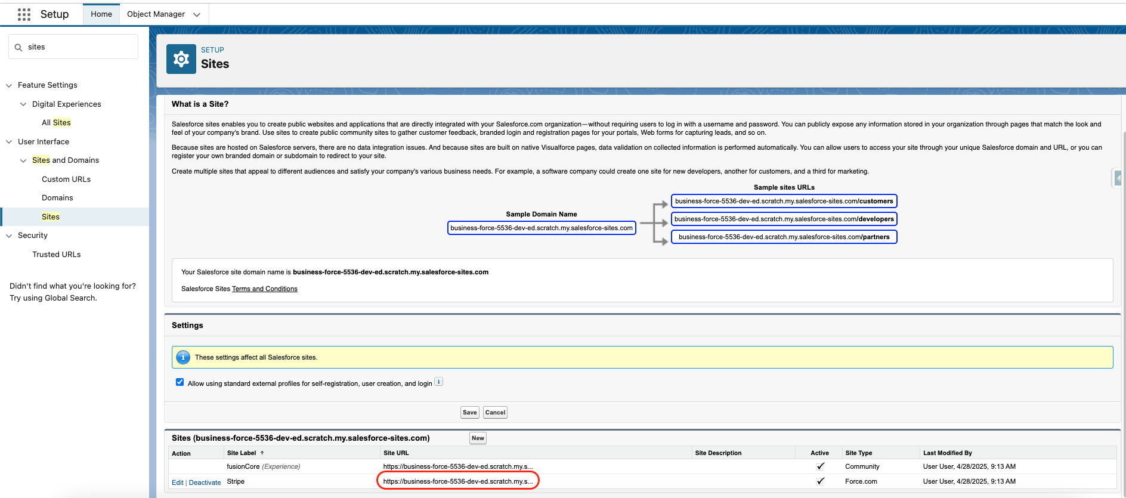Viewport: 1126px width, 498px height.
Task: Click the active checkmark for fusionCore
Action: [x=820, y=466]
